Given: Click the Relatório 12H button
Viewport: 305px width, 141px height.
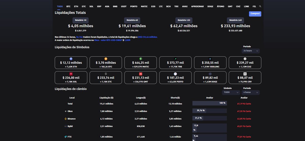Looking at the screenshot, I should [x=184, y=20].
